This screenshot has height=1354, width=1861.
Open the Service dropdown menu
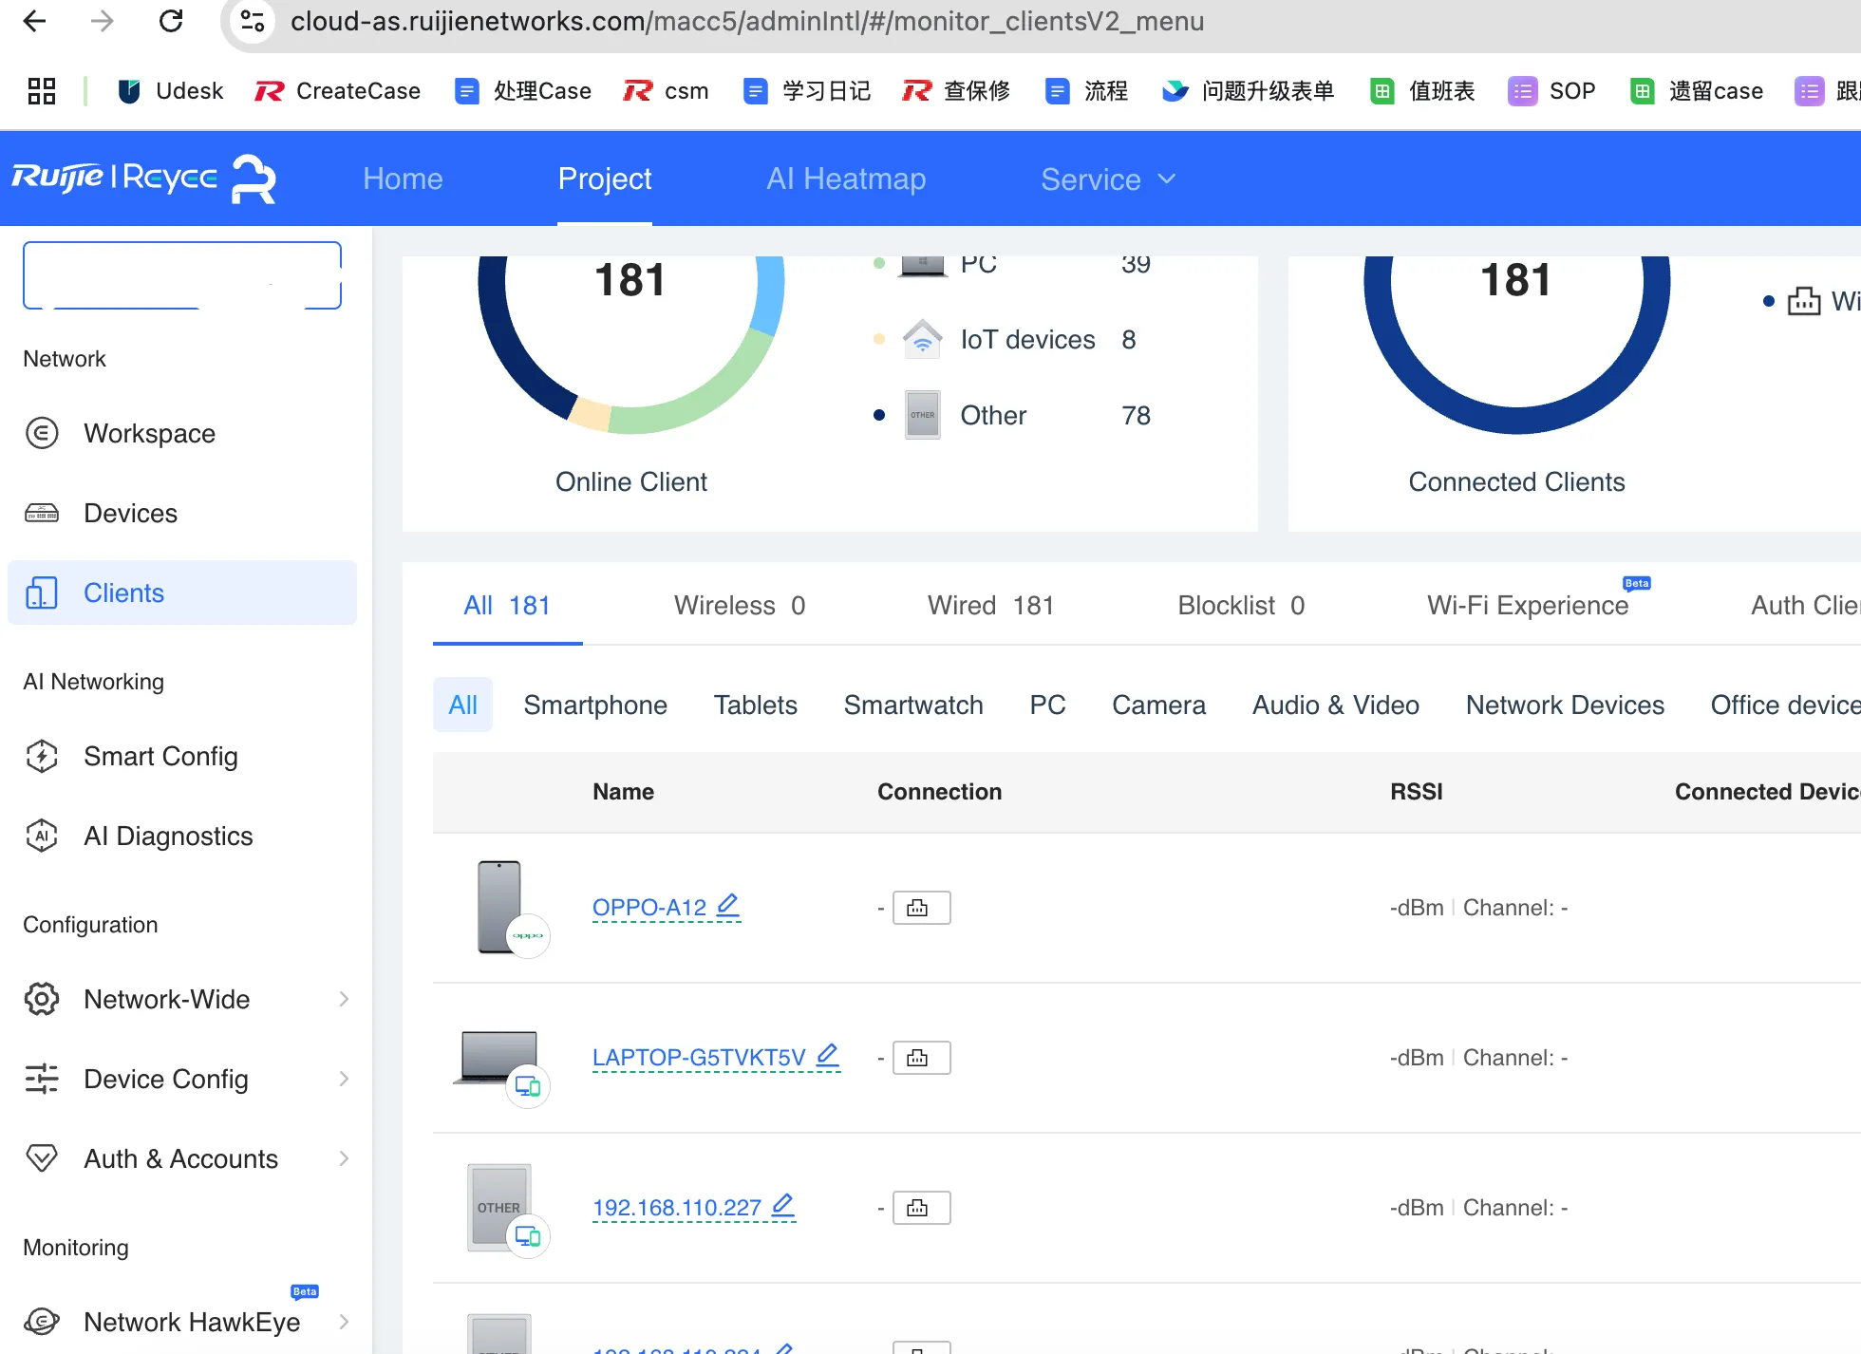(1107, 179)
